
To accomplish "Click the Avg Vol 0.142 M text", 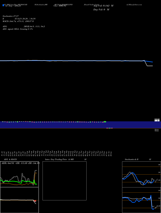I will [x=103, y=6].
